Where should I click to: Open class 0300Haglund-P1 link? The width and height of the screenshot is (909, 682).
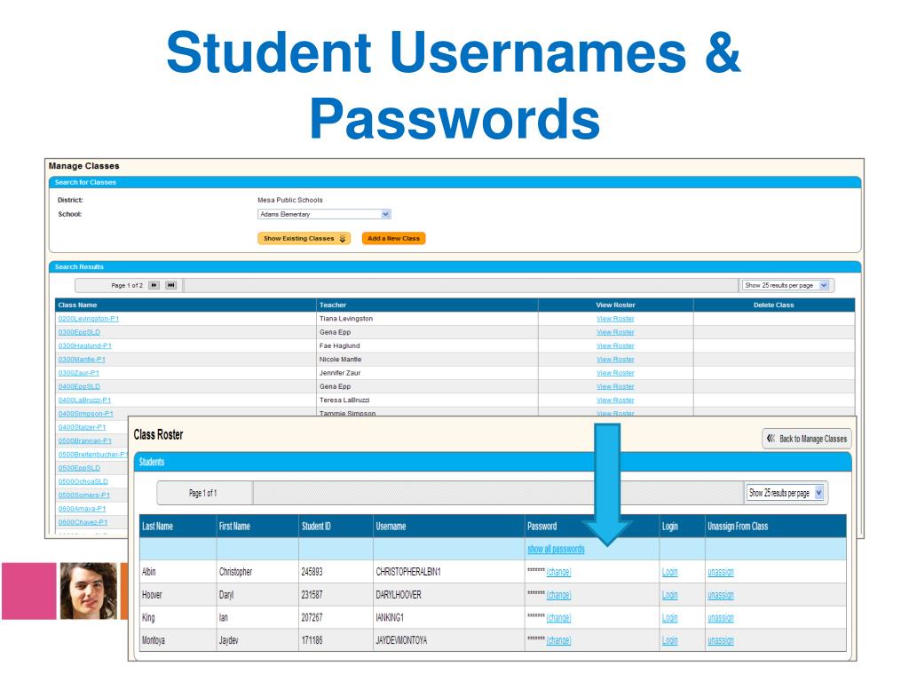[84, 345]
